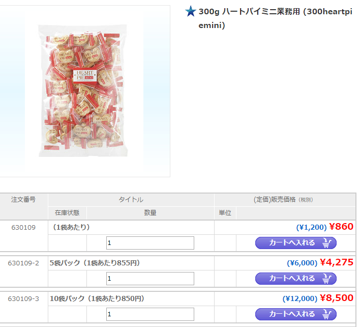Click the red ¥4,275 sale price
360x327 pixels.
[336, 262]
